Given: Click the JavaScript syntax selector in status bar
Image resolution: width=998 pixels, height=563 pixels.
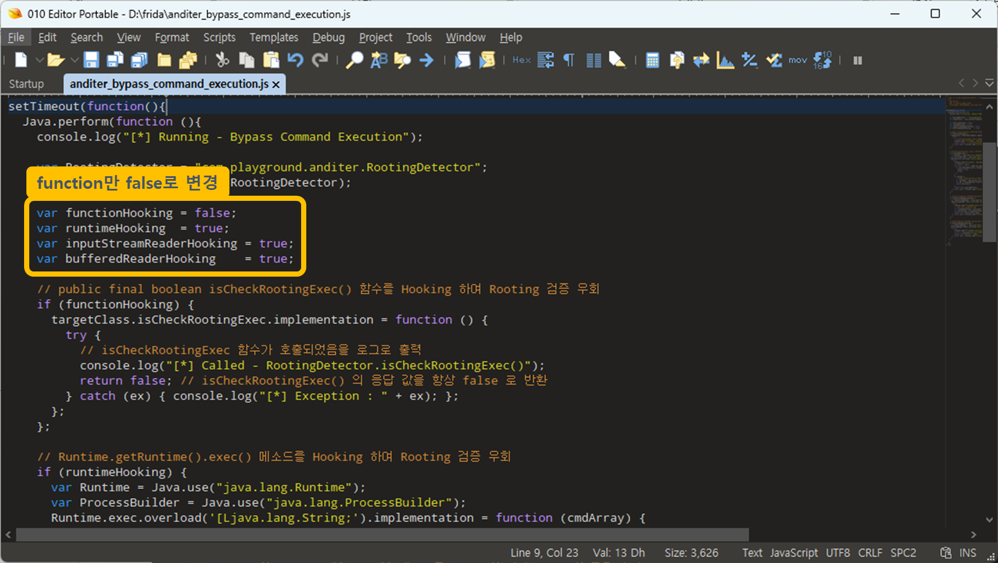Looking at the screenshot, I should coord(794,553).
